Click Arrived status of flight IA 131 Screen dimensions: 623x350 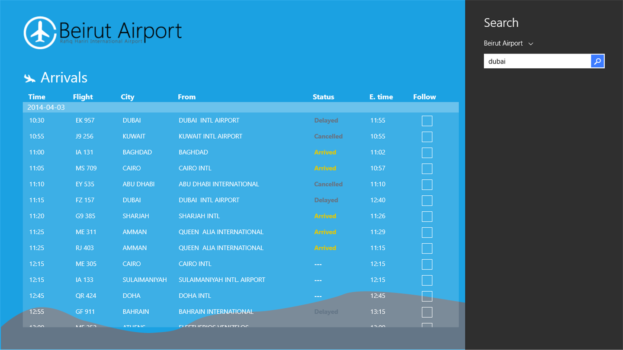(325, 153)
